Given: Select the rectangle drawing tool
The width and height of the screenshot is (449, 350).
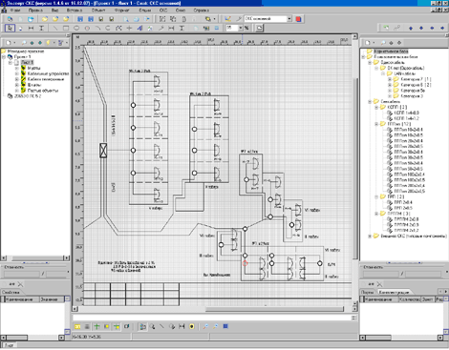Looking at the screenshot, I should [x=66, y=28].
